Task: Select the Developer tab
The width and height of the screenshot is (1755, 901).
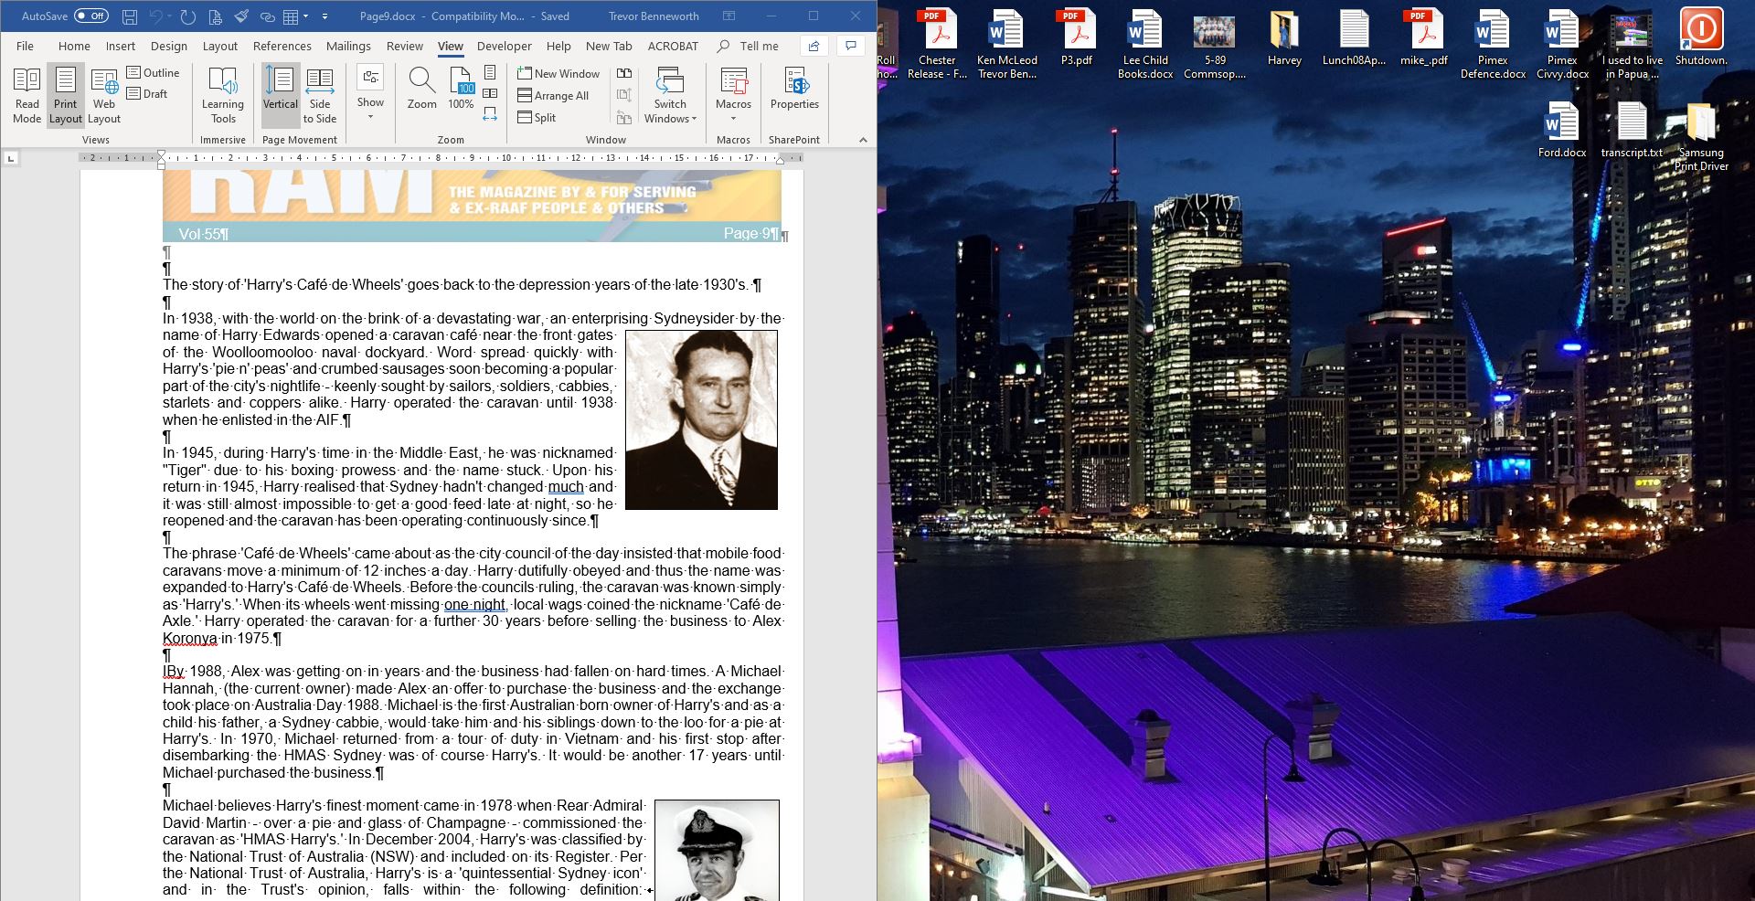Action: (x=504, y=46)
